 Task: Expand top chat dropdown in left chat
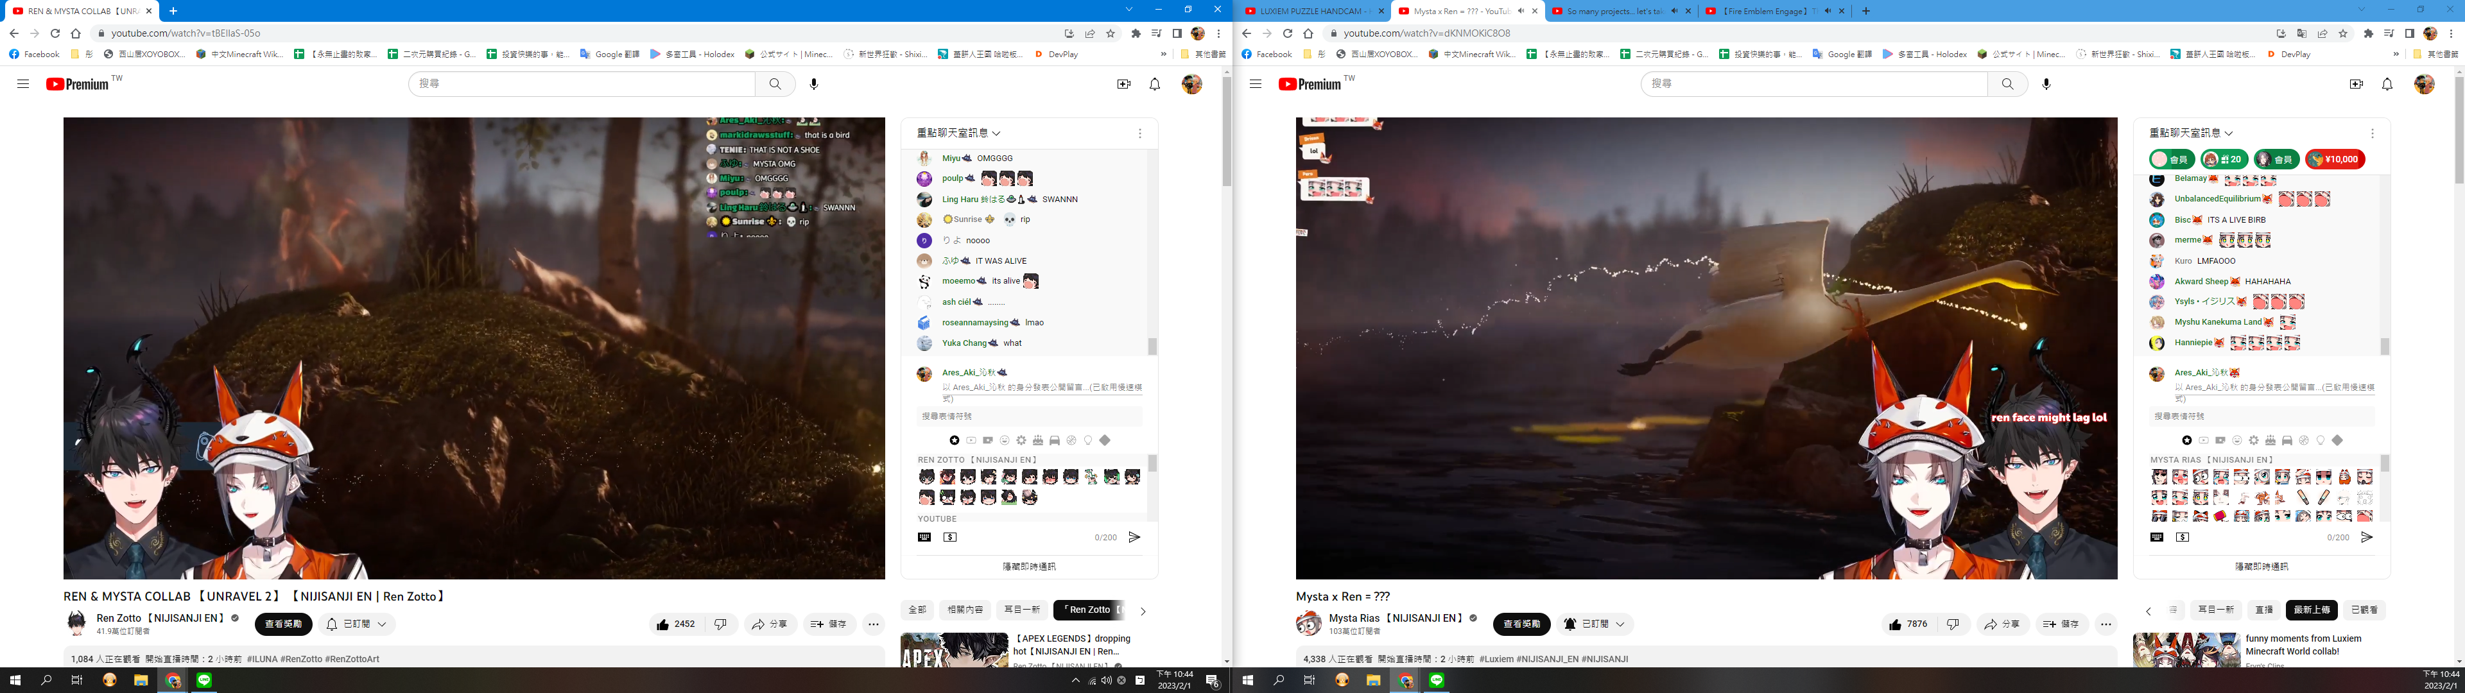pos(959,133)
